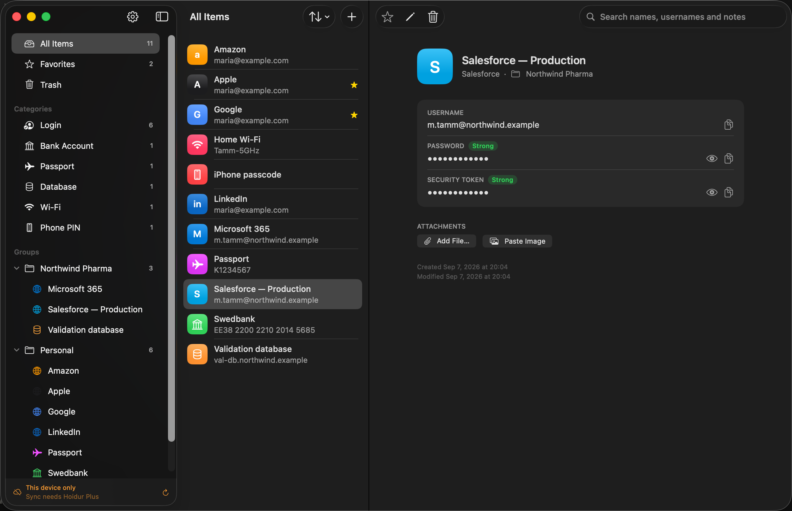
Task: Open Favorites in sidebar
Action: [x=85, y=64]
